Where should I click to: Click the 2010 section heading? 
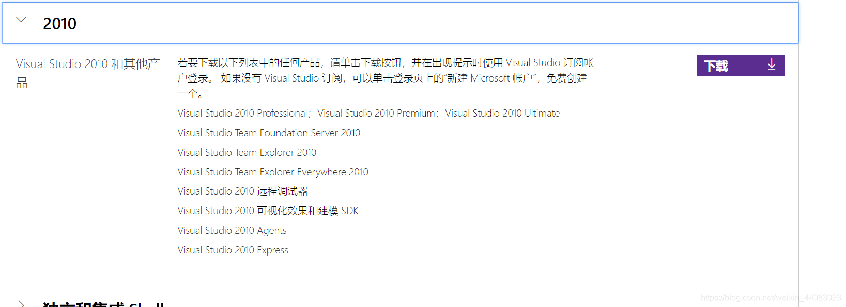click(x=59, y=24)
